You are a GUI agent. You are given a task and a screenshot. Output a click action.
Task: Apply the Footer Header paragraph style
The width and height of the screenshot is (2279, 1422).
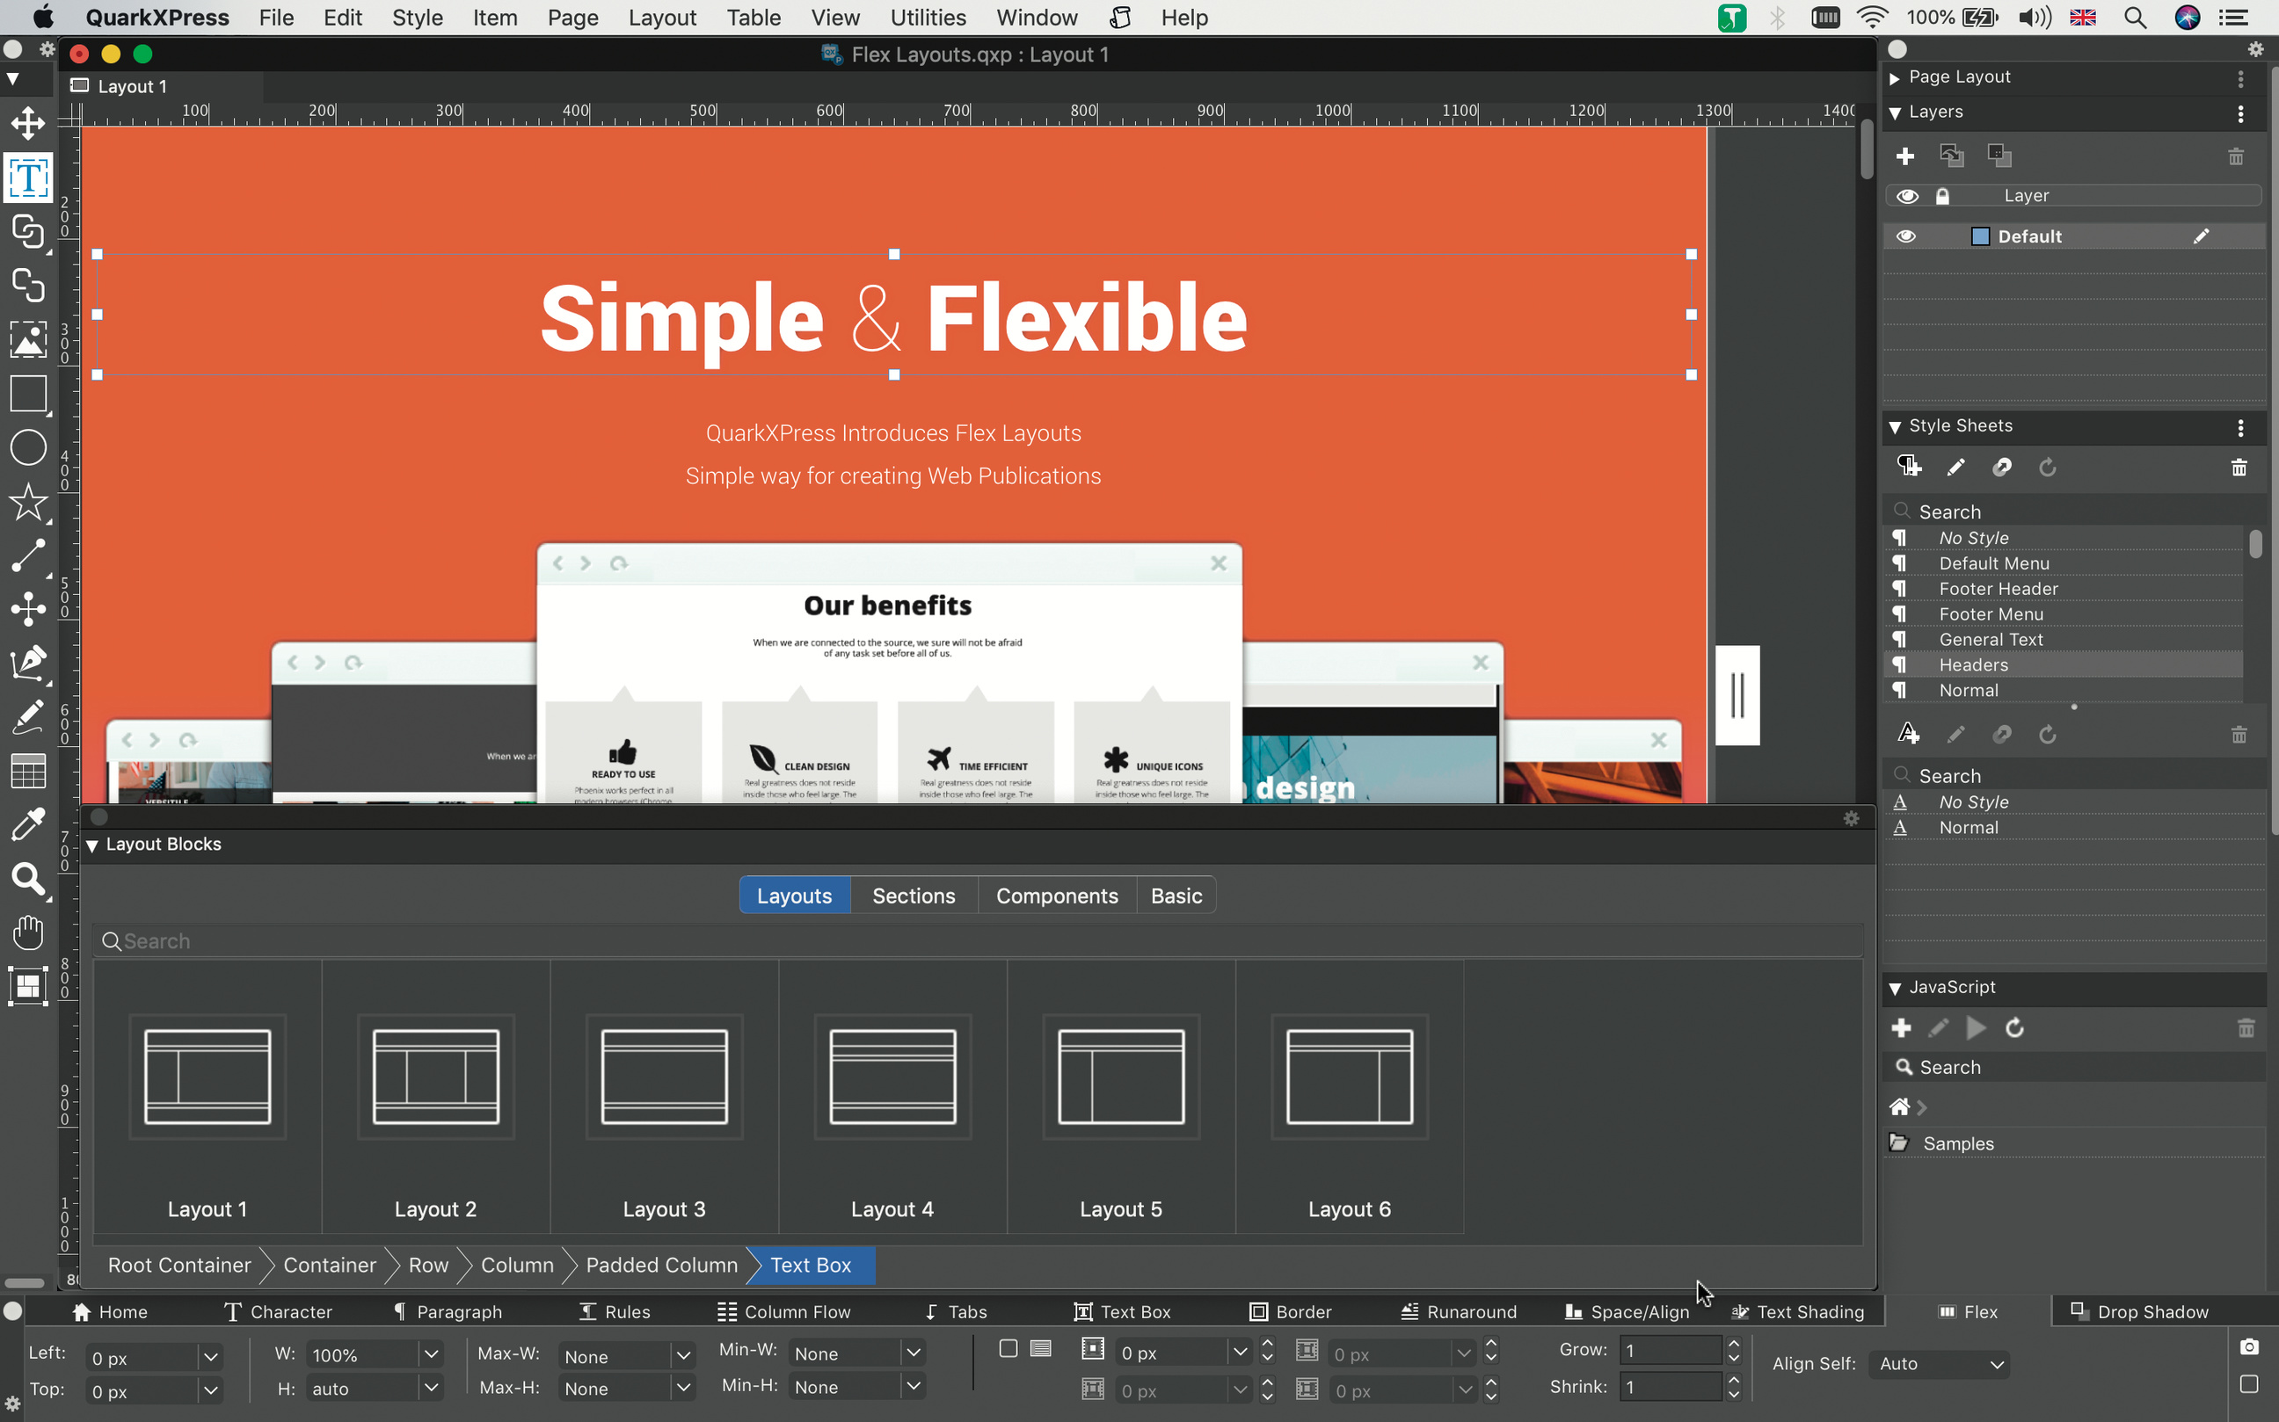pyautogui.click(x=1998, y=589)
